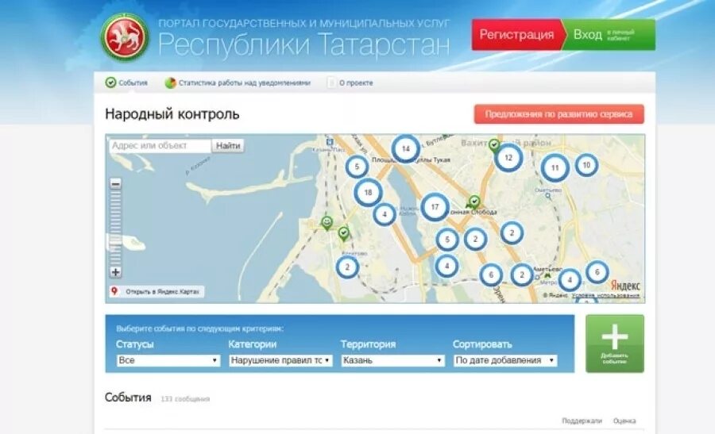Click the Народный контроль heading
Image resolution: width=715 pixels, height=434 pixels.
tap(172, 113)
